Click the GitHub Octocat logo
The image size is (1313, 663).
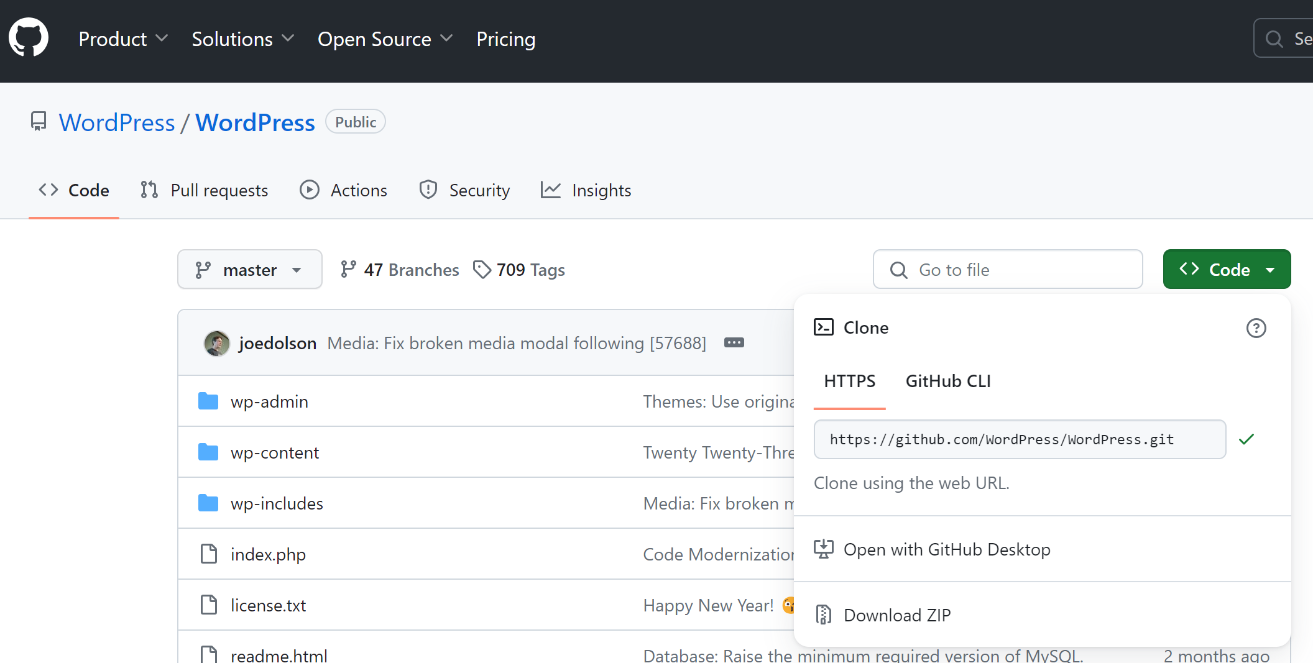(x=29, y=38)
